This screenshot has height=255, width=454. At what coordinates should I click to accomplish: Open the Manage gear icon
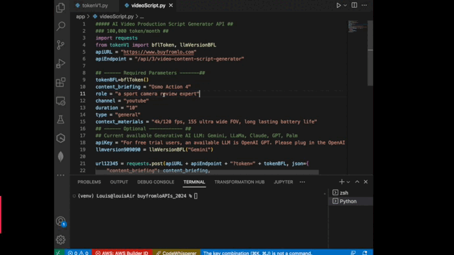click(61, 240)
